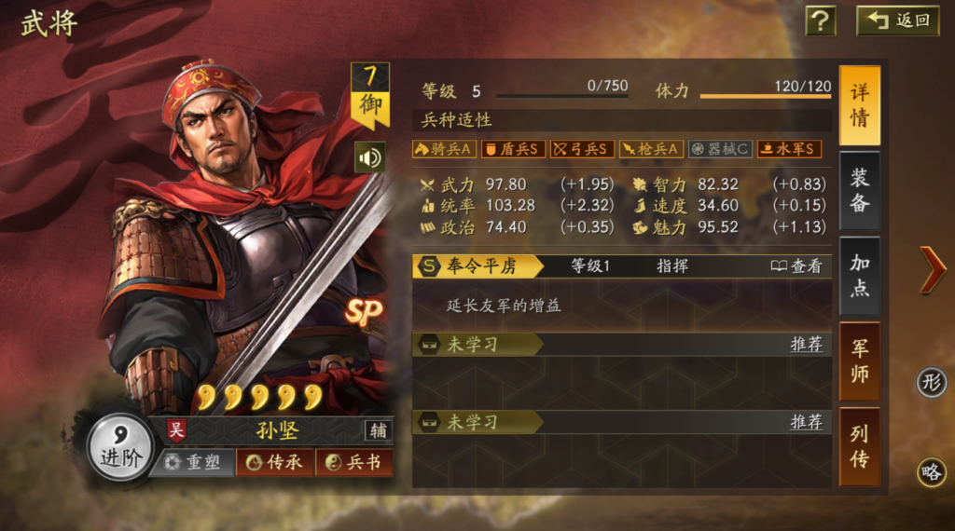Open 查看 to view skill details
Screen dimensions: 955x531
[796, 265]
